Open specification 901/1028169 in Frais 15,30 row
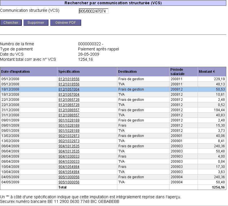The image size is (228, 206). [x=69, y=125]
